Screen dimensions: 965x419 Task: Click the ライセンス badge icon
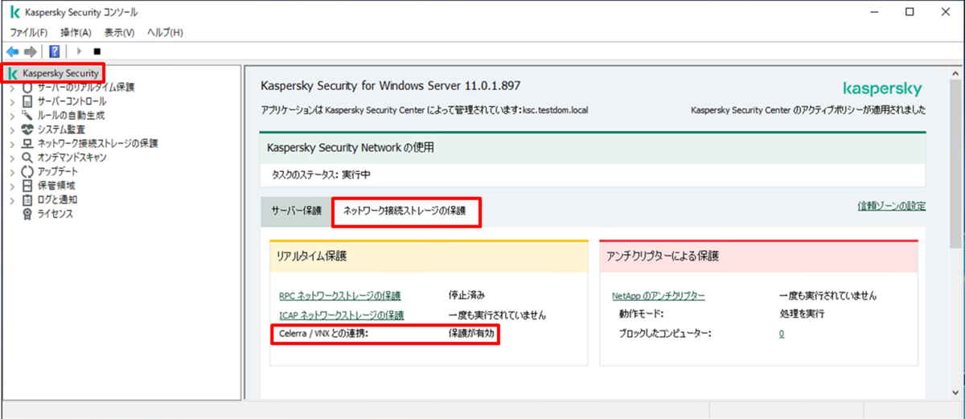click(x=28, y=214)
